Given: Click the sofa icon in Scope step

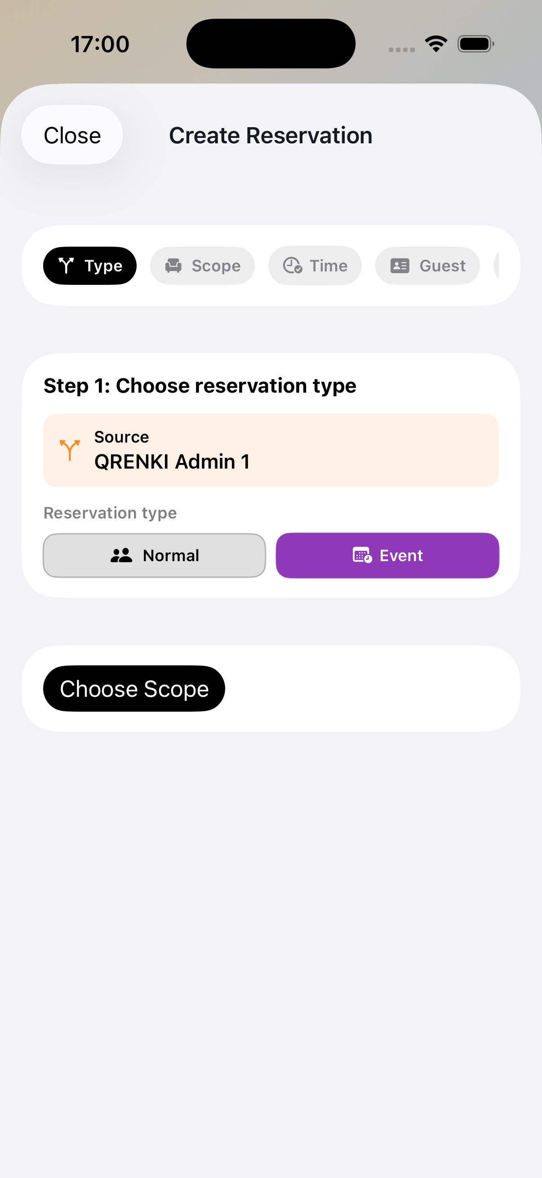Looking at the screenshot, I should point(173,266).
